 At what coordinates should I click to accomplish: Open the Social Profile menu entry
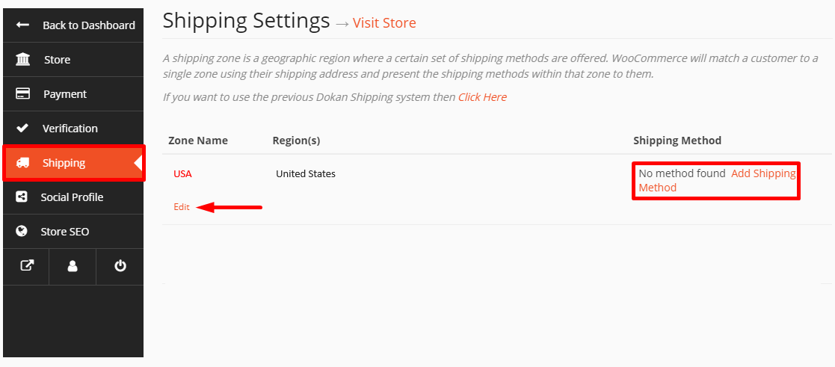click(73, 197)
